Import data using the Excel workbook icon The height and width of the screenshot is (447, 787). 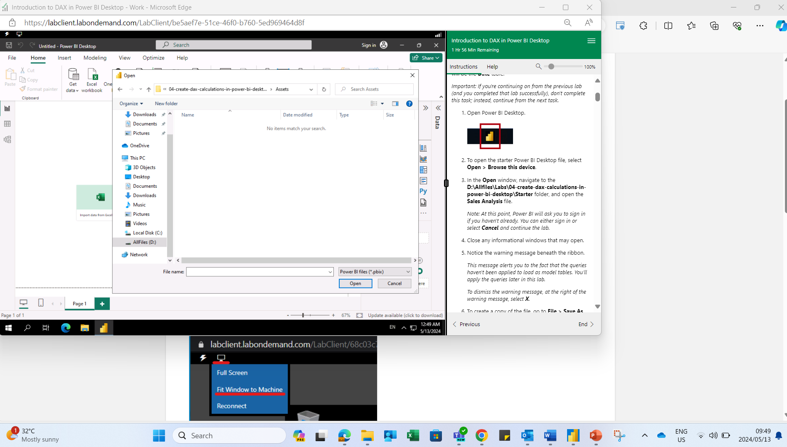(x=91, y=79)
